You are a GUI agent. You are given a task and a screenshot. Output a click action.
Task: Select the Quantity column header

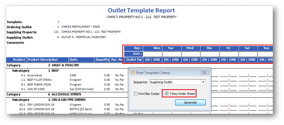pos(102,60)
